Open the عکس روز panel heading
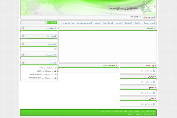Viewport: 177px width, 118px height. pos(50,28)
